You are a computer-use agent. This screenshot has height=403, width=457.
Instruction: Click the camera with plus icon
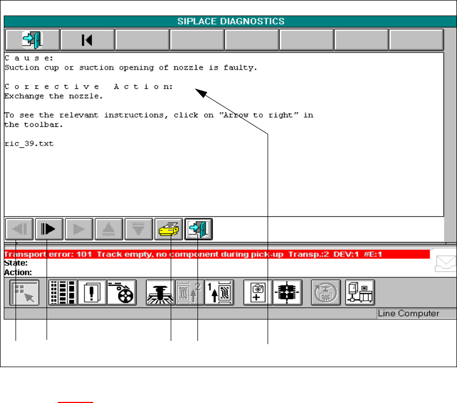pos(258,293)
